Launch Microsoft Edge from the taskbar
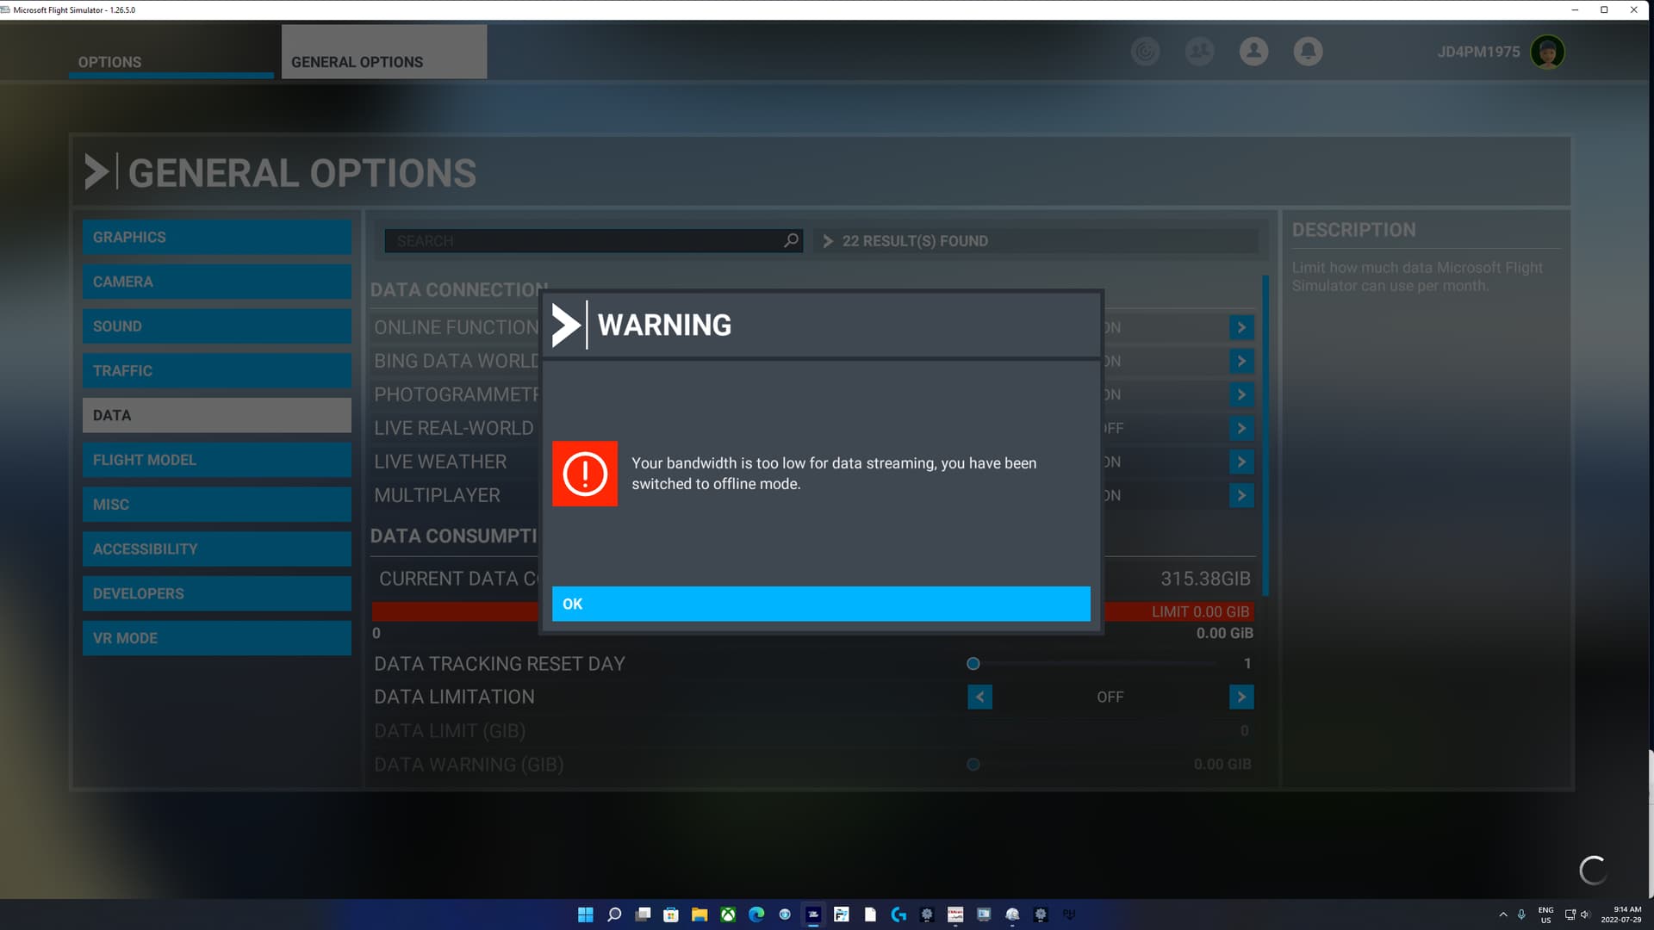 pyautogui.click(x=755, y=914)
